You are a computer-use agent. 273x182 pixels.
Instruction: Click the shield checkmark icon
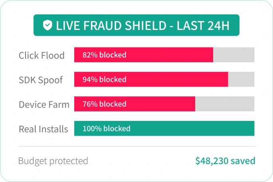click(x=47, y=25)
